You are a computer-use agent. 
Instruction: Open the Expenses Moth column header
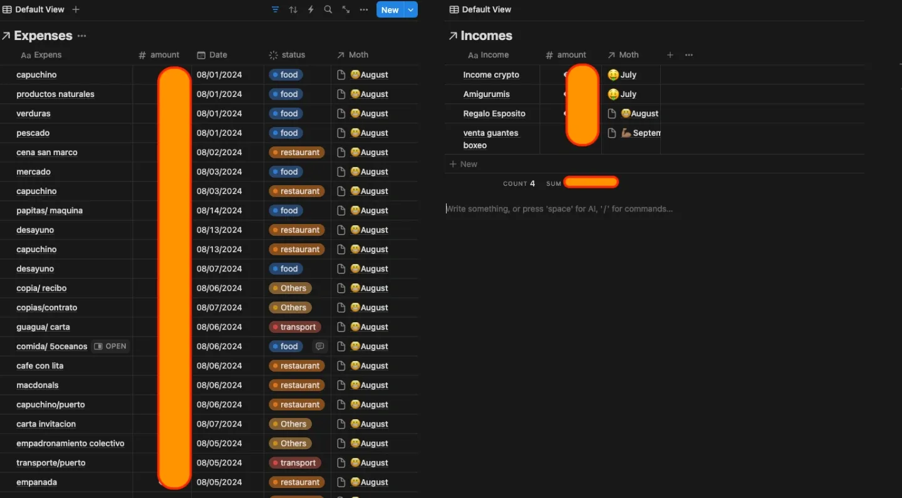click(x=353, y=55)
